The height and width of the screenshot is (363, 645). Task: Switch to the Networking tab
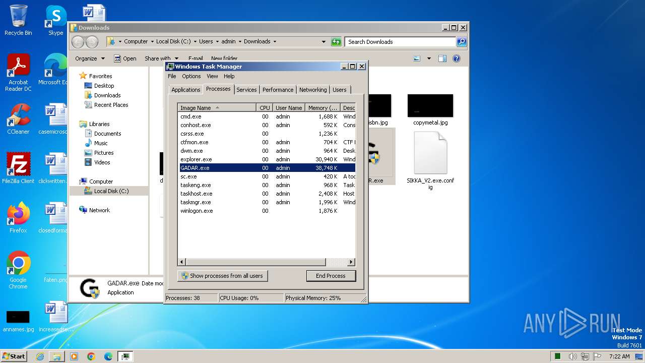pos(313,90)
